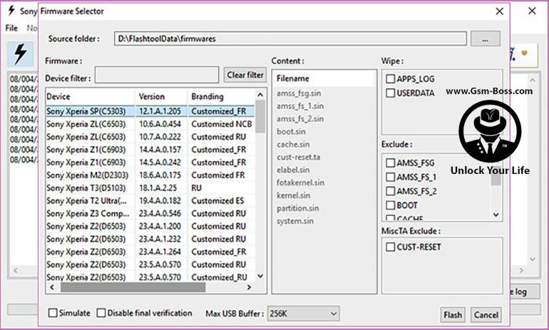Close the Firmware Selector dialog

[500, 11]
